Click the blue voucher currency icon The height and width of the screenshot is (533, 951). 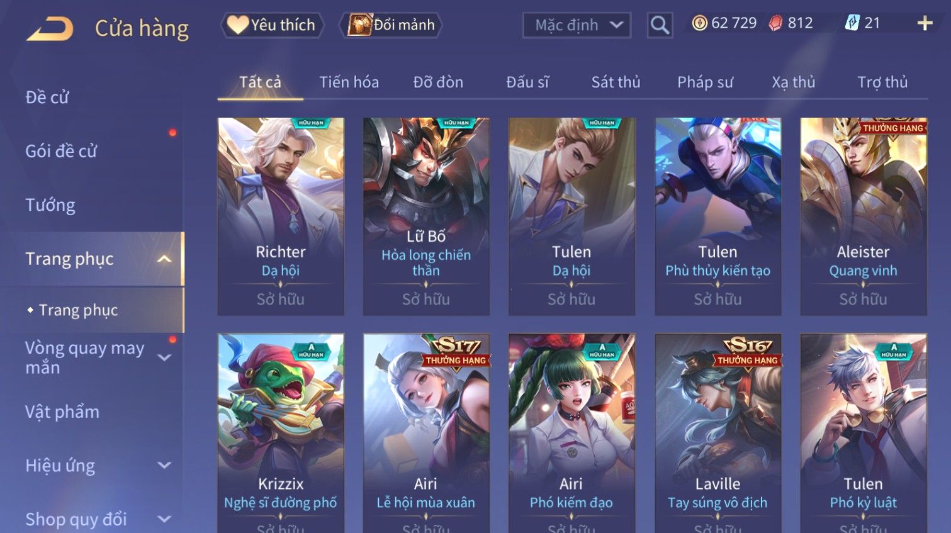(x=852, y=23)
